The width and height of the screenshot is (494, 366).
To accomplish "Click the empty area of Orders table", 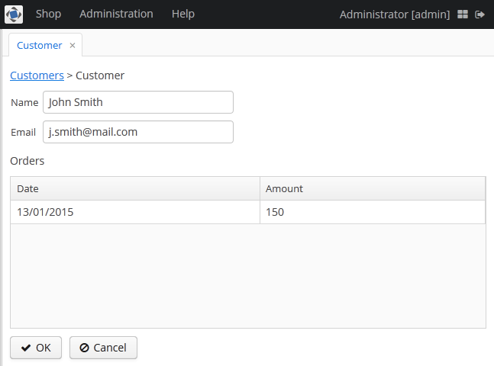I will 247,275.
